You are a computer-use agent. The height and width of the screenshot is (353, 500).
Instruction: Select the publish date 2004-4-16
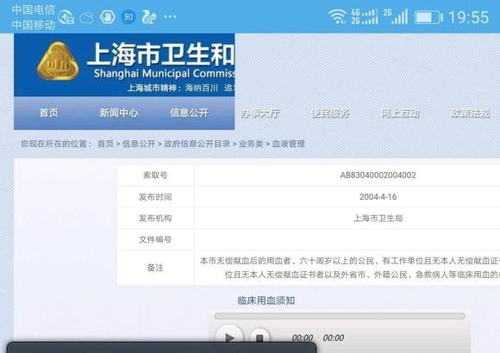pos(378,197)
